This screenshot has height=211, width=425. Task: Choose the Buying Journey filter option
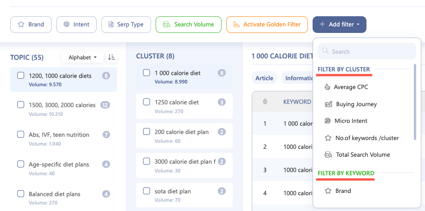(356, 104)
